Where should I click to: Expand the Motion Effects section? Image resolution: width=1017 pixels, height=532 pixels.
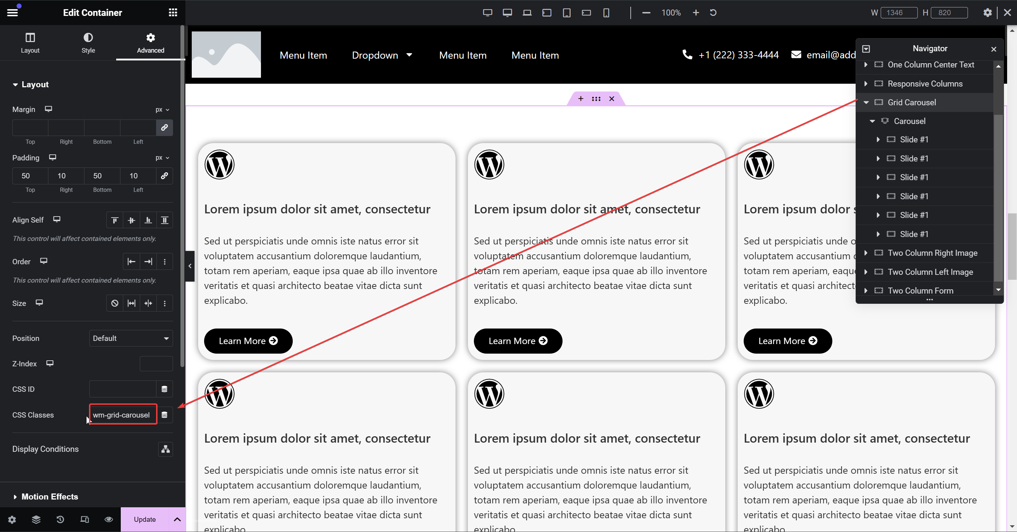(x=49, y=496)
